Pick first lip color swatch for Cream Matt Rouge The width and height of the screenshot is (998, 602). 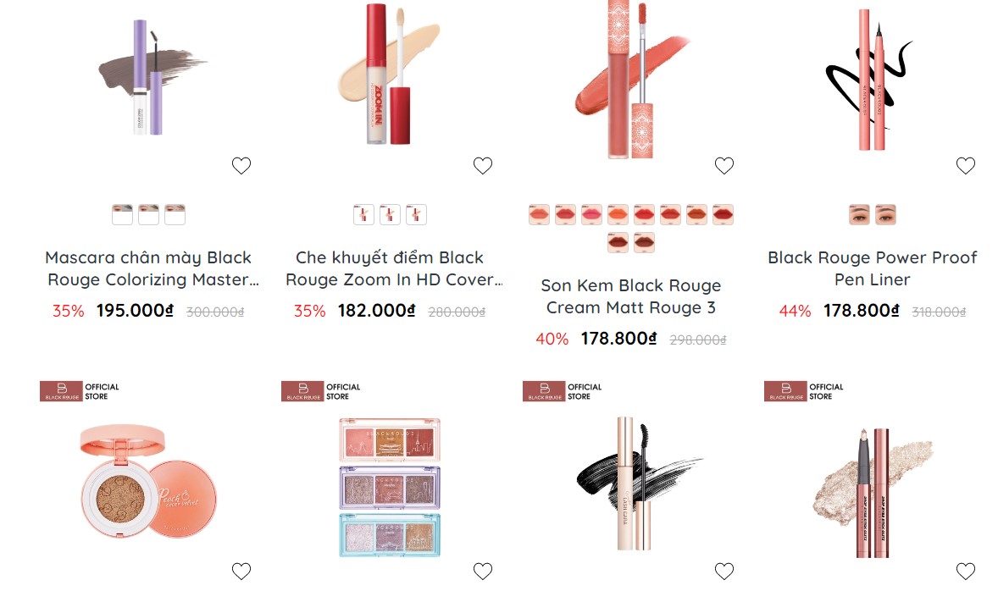pyautogui.click(x=539, y=214)
